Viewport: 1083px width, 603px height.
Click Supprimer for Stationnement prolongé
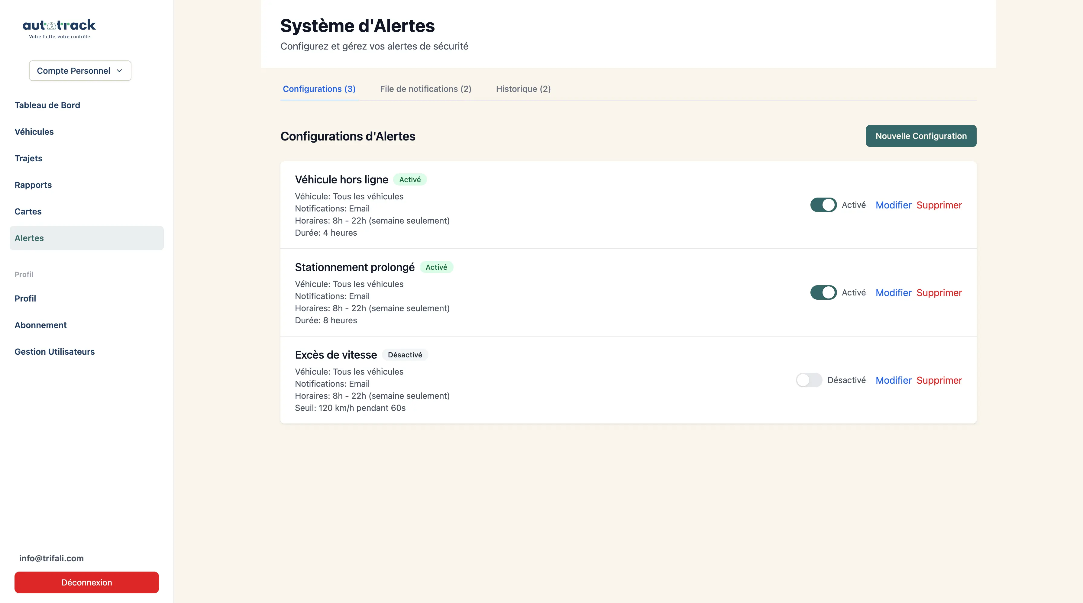click(x=939, y=292)
